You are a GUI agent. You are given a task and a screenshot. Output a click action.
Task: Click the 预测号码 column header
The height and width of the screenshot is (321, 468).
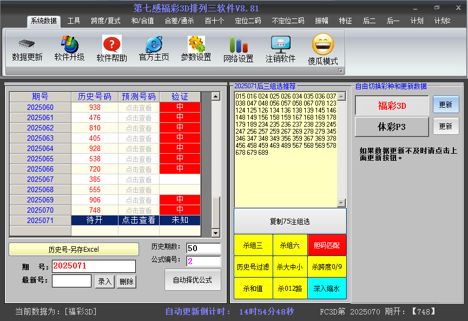(x=139, y=96)
